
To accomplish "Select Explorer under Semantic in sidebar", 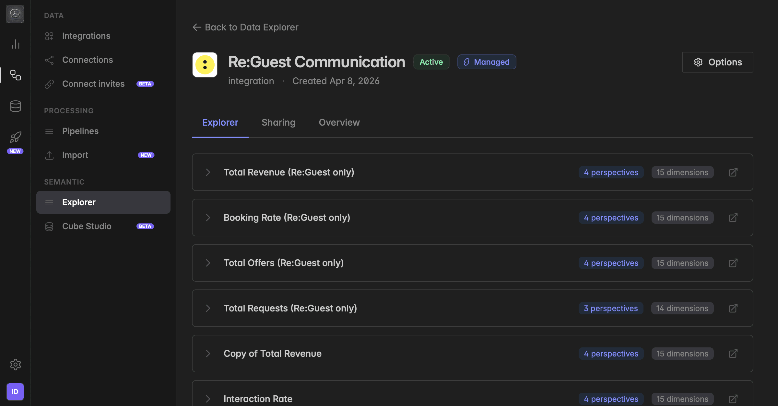I will (x=103, y=202).
